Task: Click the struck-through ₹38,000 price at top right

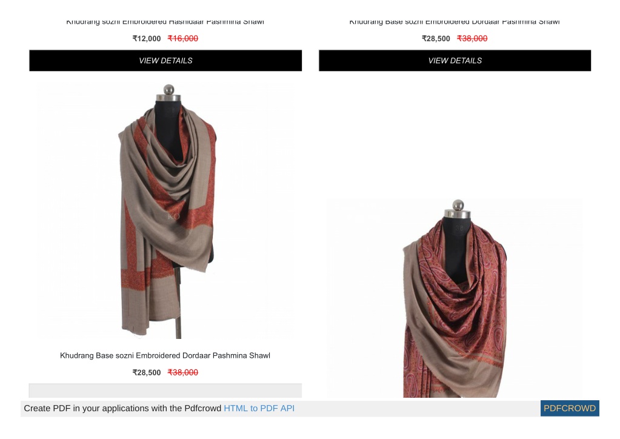Action: tap(472, 38)
